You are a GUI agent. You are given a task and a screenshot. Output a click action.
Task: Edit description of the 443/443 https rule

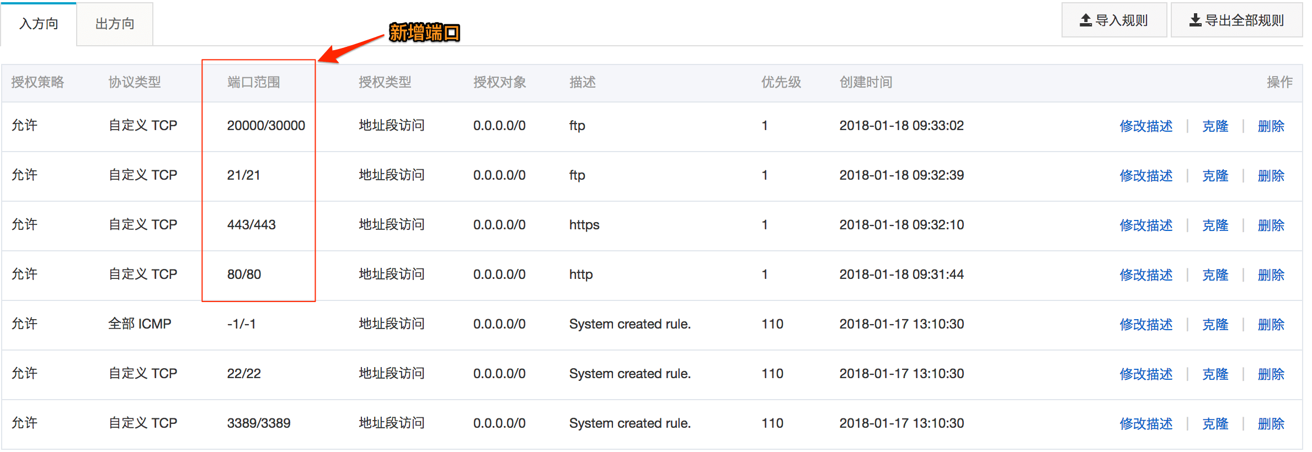click(x=1146, y=225)
